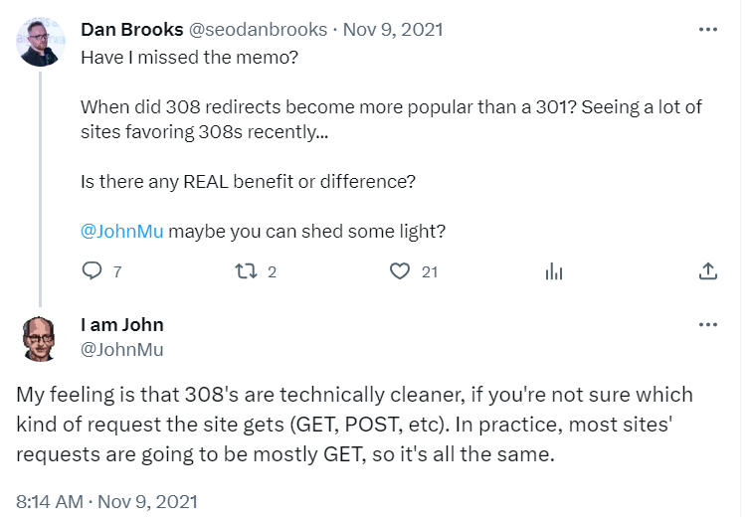Click the 'Have I missed the memo?' line

pyautogui.click(x=189, y=56)
